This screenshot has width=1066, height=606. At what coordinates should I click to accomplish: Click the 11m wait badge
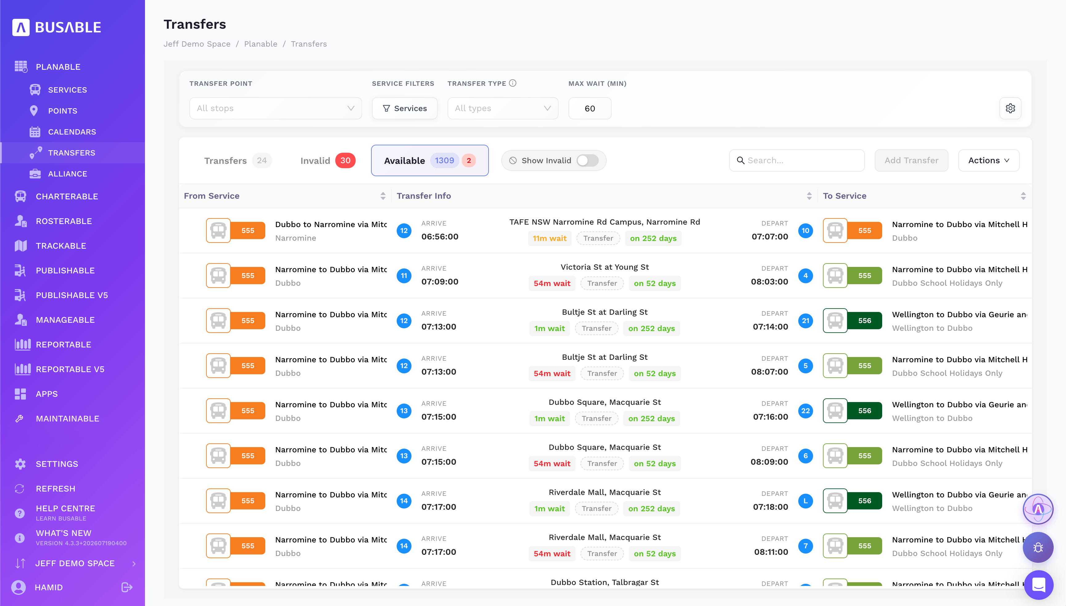click(x=550, y=239)
